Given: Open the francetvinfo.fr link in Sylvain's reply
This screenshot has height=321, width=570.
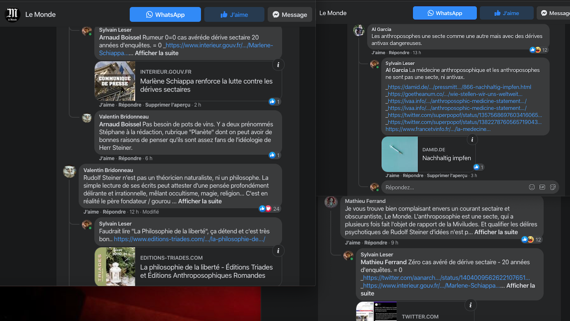Looking at the screenshot, I should click(438, 129).
